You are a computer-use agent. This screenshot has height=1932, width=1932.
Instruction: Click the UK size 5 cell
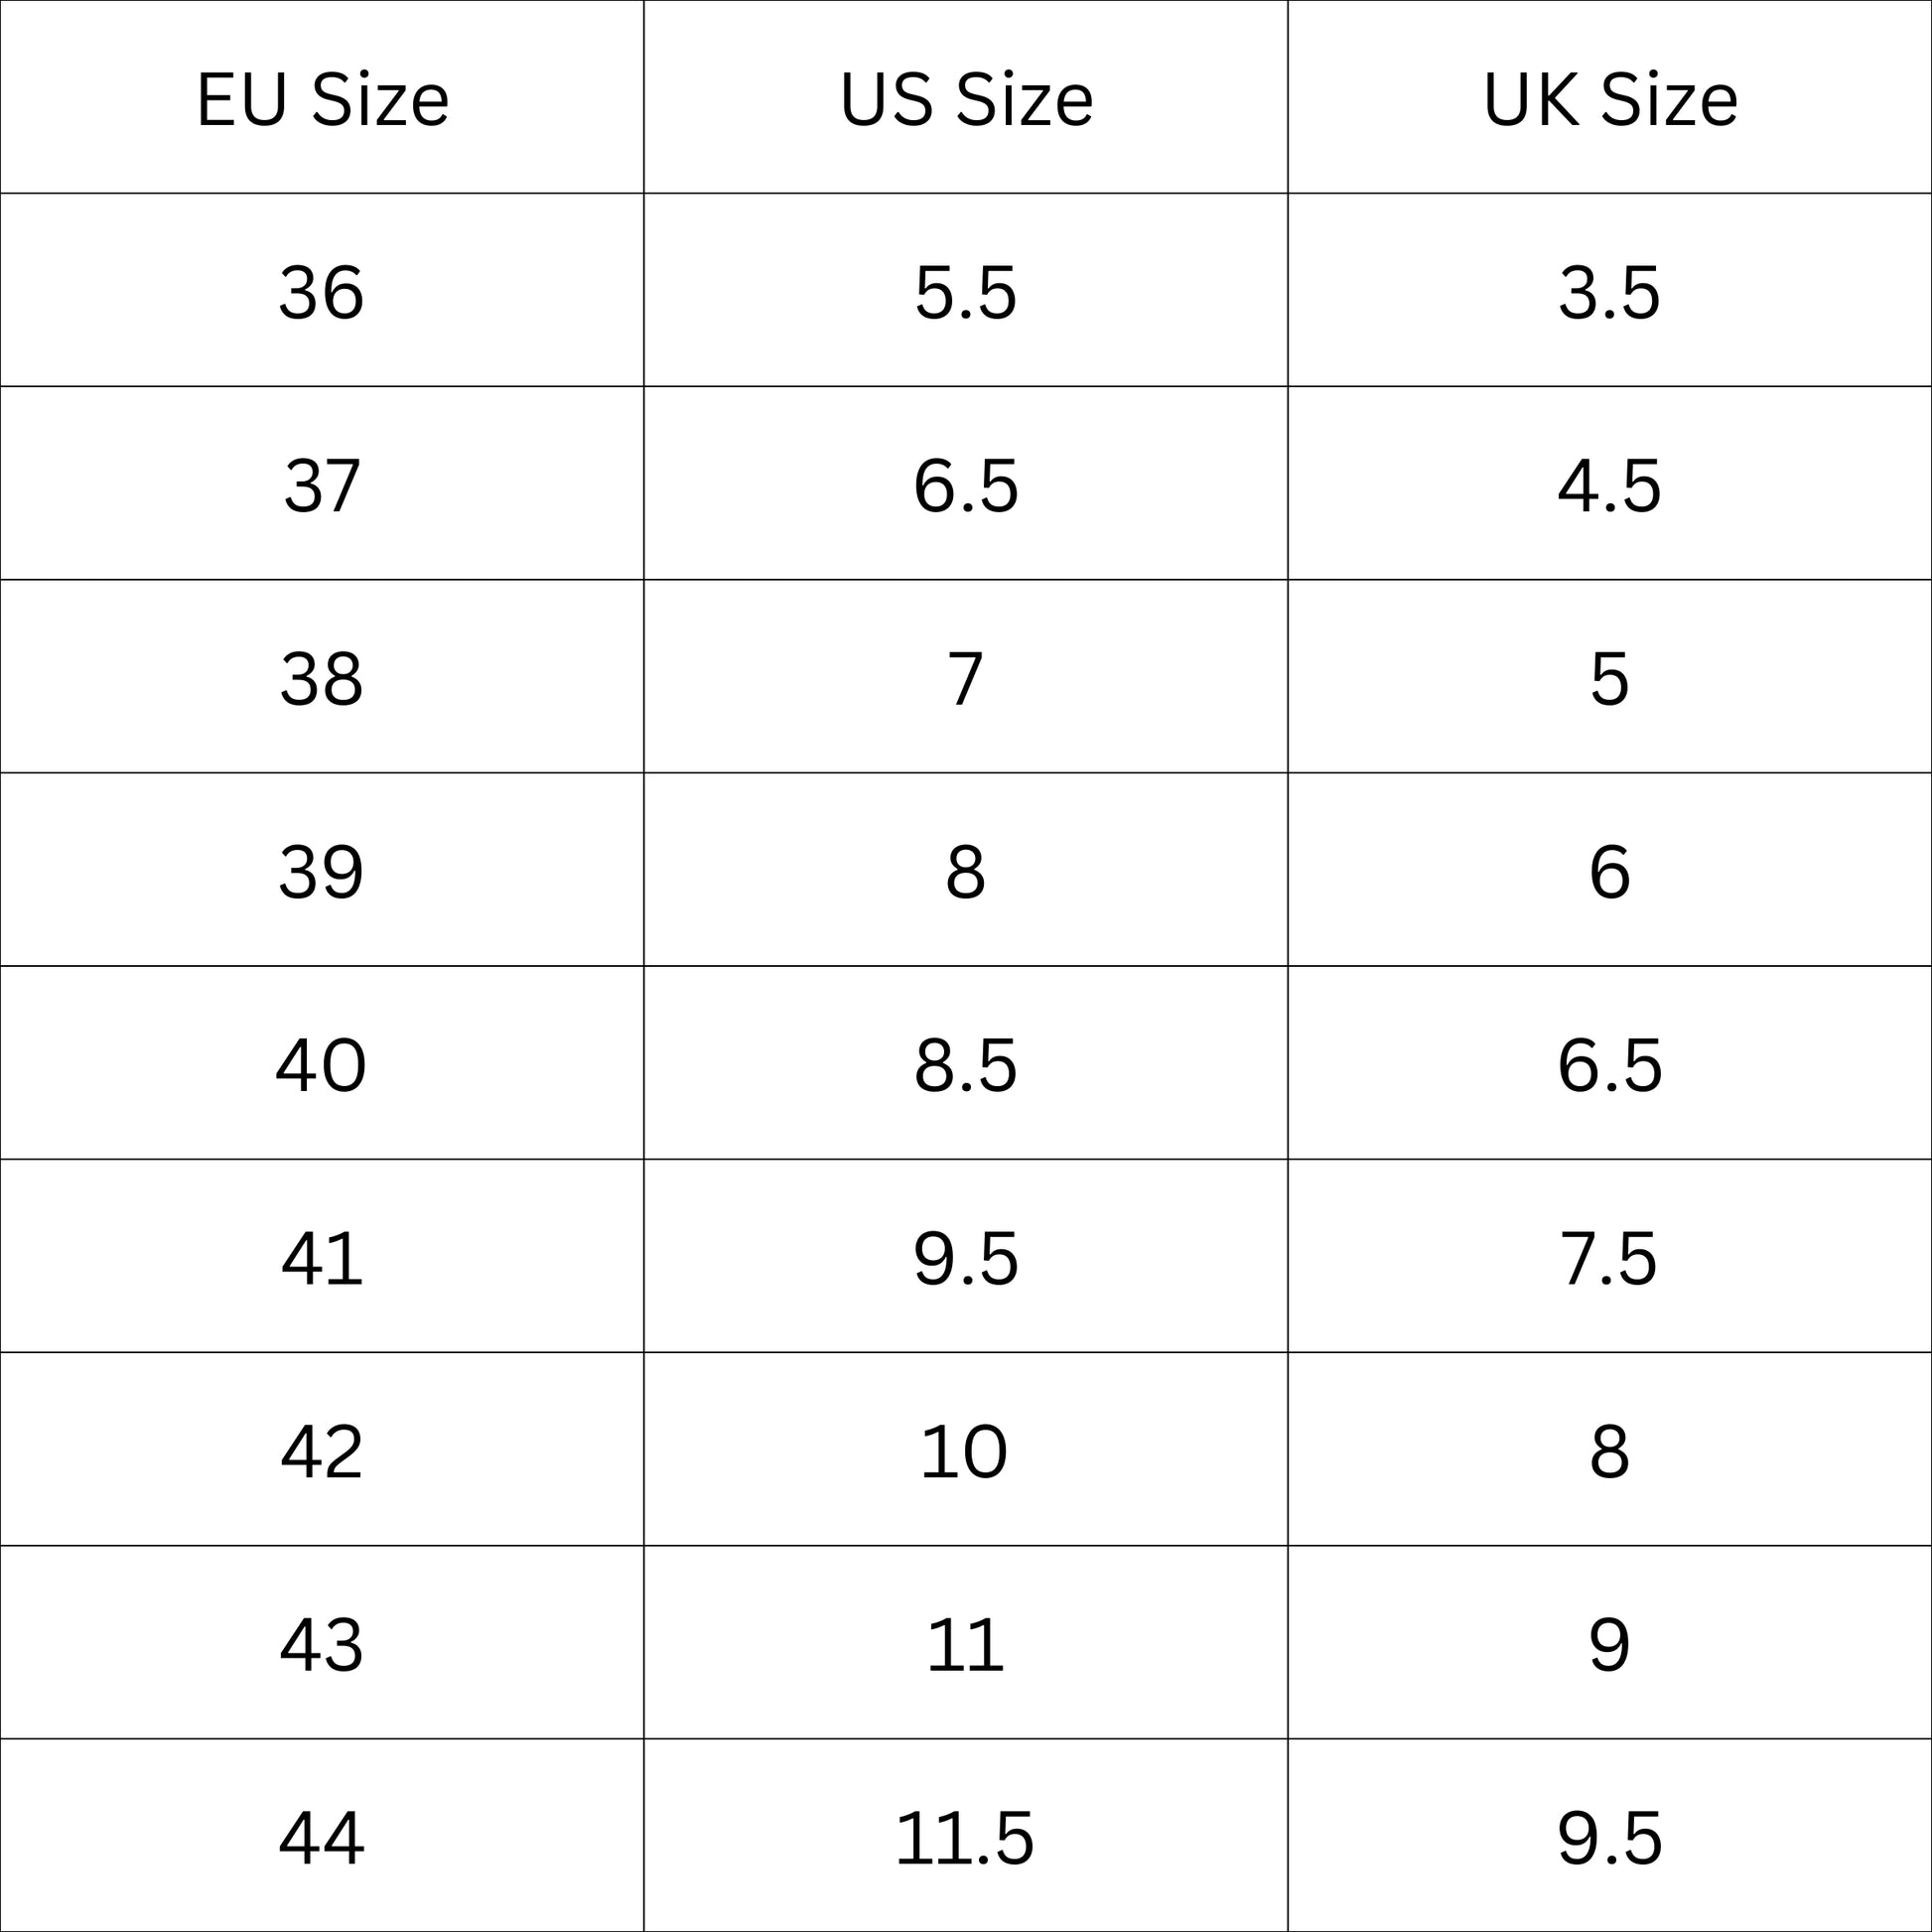pos(1609,679)
